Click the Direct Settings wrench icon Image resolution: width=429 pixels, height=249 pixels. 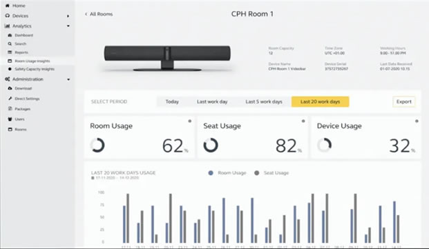10,99
